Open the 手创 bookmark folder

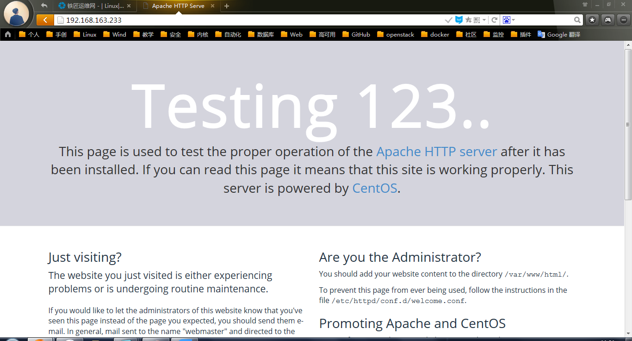coord(56,34)
